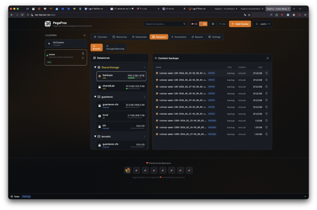Select the EN language option
Viewport: 317px width, 210px height.
(203, 24)
